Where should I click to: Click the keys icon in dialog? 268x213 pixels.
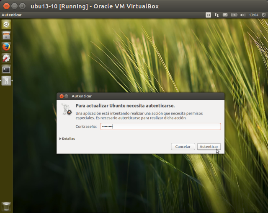point(67,109)
